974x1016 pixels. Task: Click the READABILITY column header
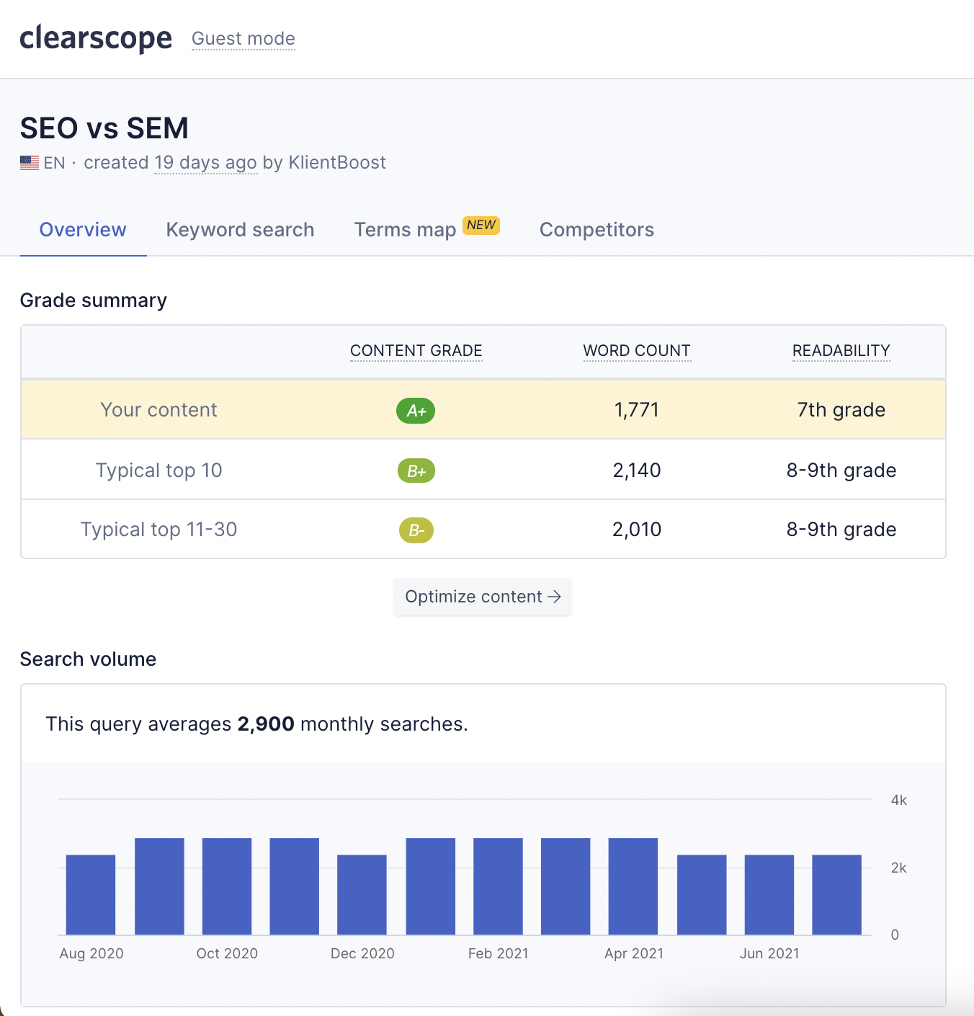[841, 351]
